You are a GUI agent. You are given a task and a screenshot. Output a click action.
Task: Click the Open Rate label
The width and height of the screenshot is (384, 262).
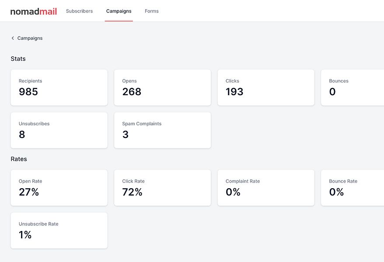30,181
